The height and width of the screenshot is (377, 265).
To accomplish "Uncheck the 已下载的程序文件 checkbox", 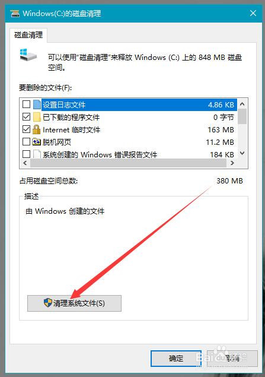I will 26,117.
